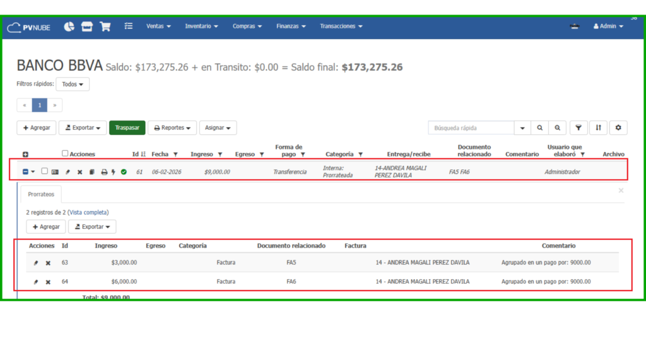Viewport: 646px width, 363px height.
Task: Open the shopping cart icon
Action: pos(105,26)
